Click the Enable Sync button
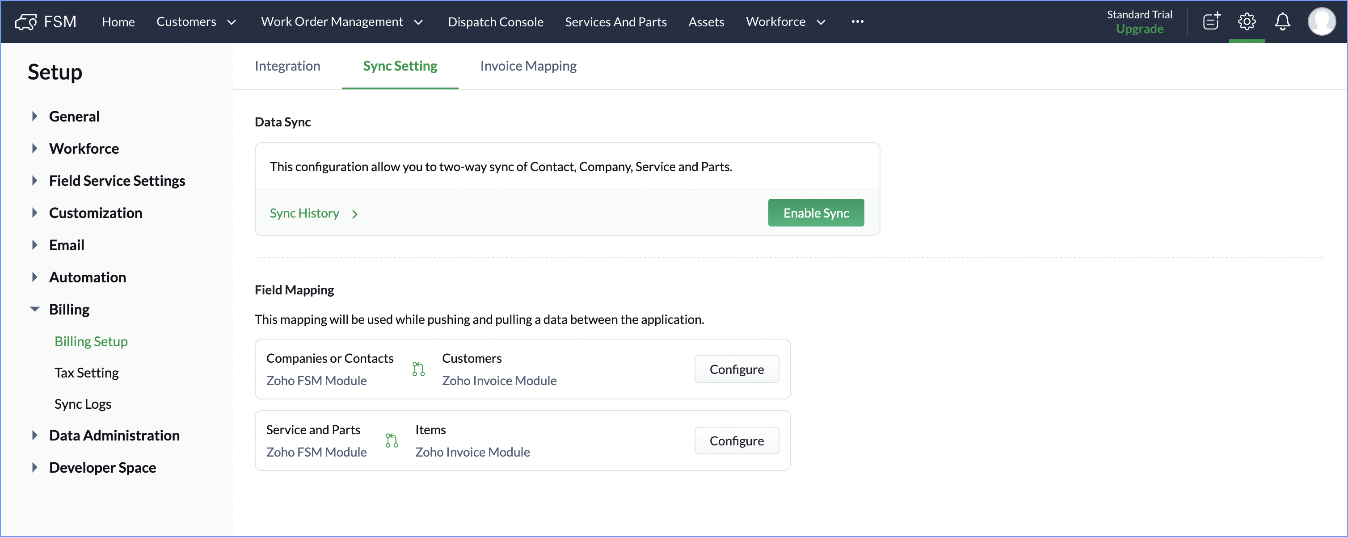The image size is (1348, 537). pos(815,213)
